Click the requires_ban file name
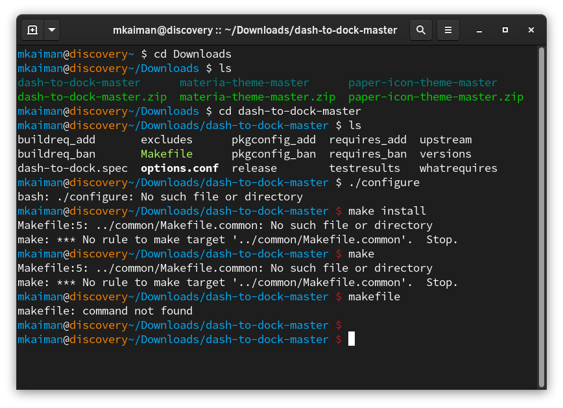Screen dimensions: 563x408 pos(368,154)
